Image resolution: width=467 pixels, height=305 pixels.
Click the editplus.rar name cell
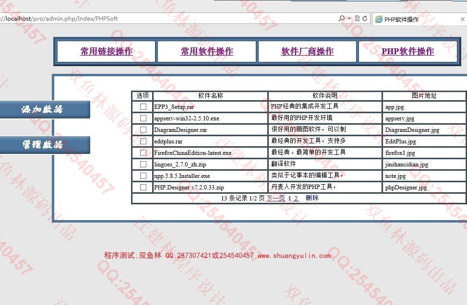point(210,141)
